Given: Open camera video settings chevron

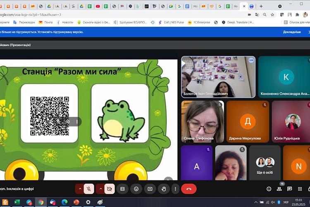Looking at the screenshot, I should pyautogui.click(x=100, y=189).
